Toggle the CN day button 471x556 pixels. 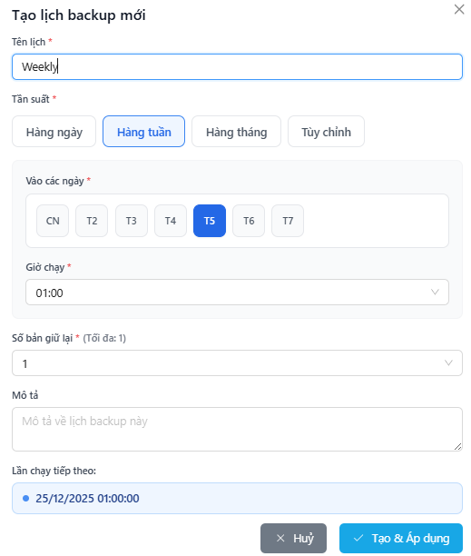click(x=53, y=221)
